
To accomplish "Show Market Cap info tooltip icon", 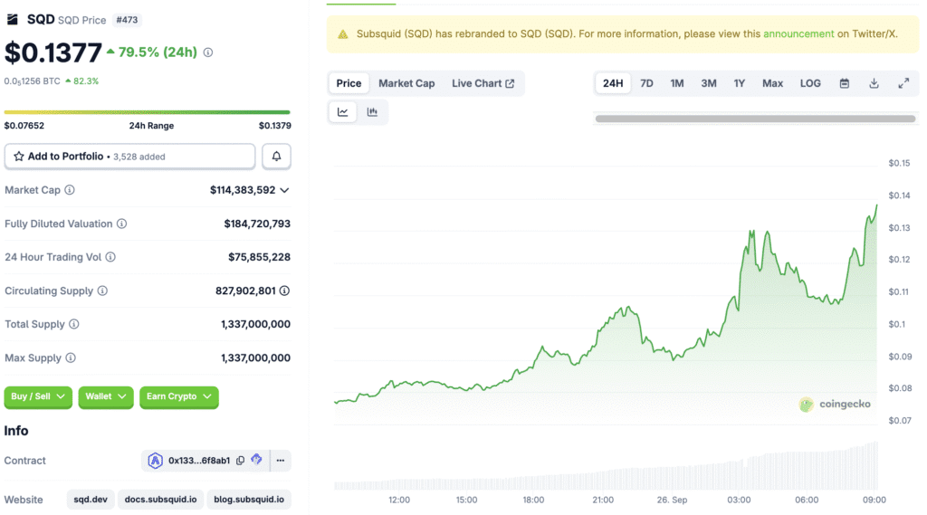I will [70, 190].
